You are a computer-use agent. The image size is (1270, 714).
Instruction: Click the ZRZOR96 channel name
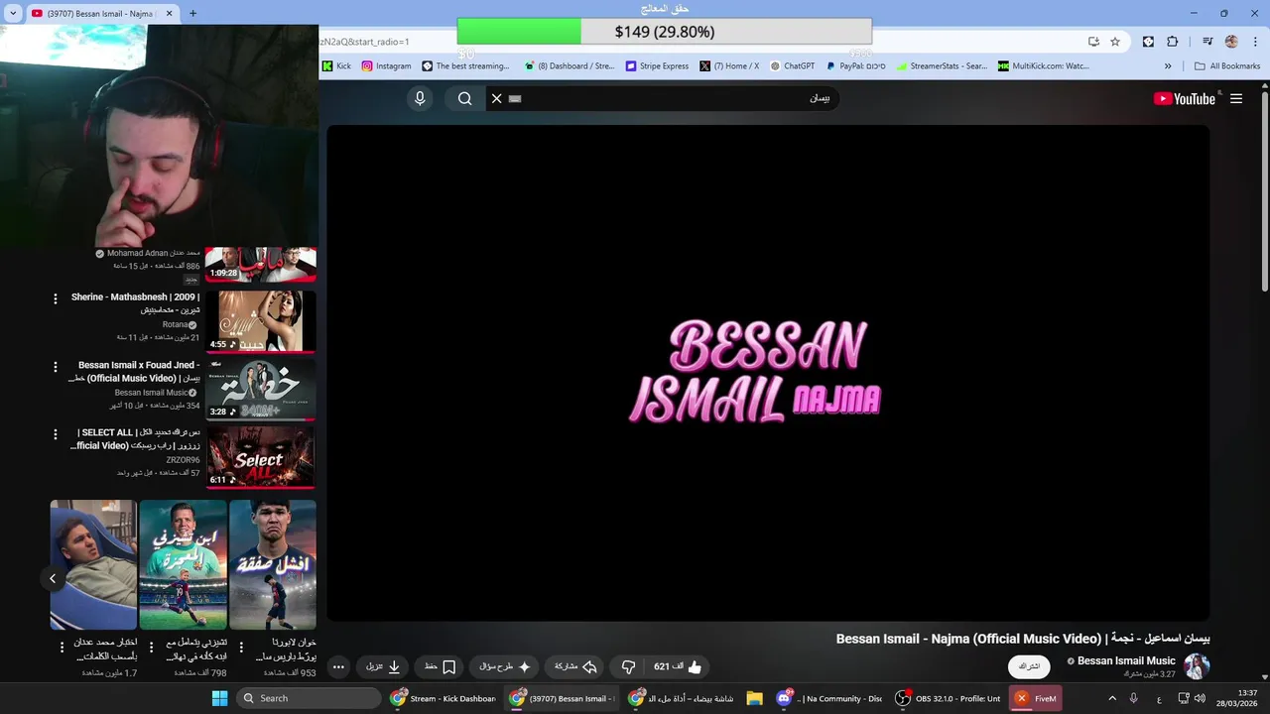183,460
